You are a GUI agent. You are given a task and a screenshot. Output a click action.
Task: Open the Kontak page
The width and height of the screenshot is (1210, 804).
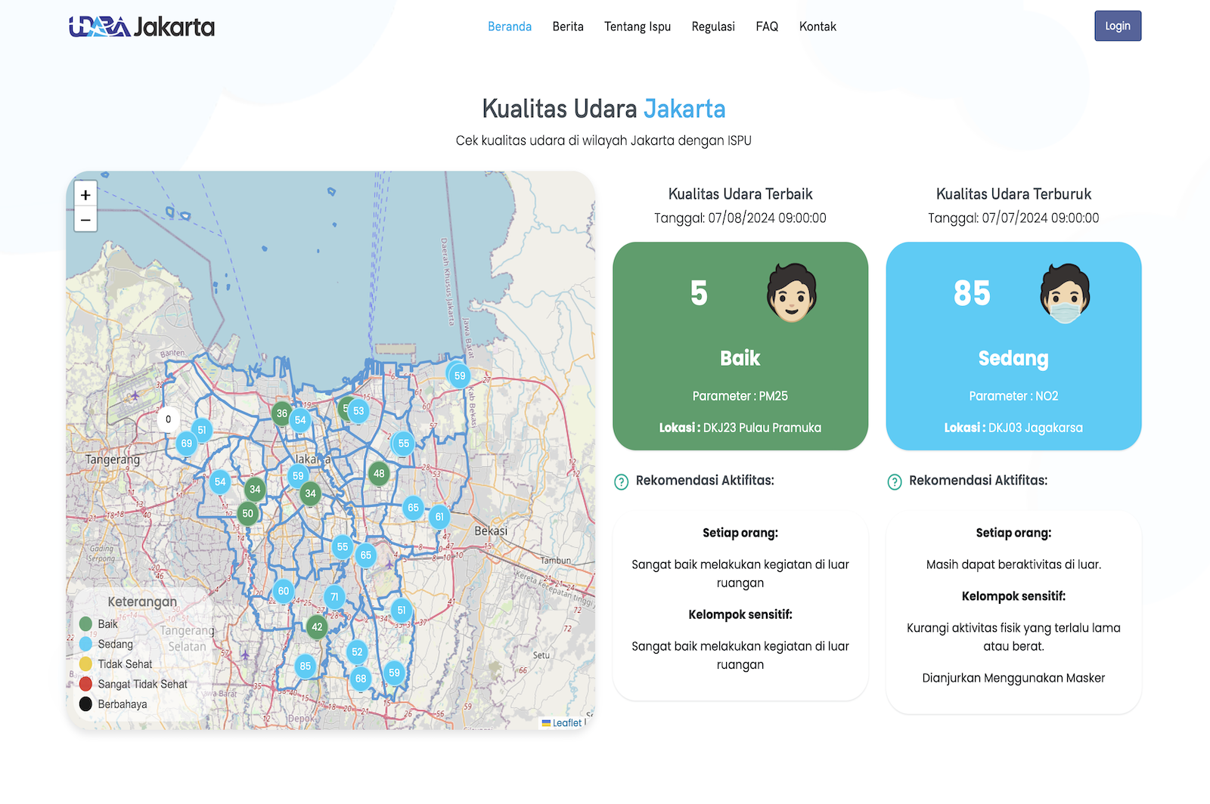pos(818,26)
